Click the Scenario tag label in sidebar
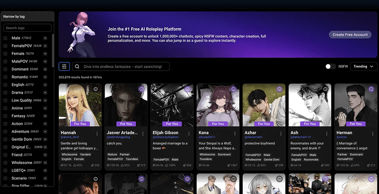This screenshot has width=379, height=194. (x=19, y=178)
